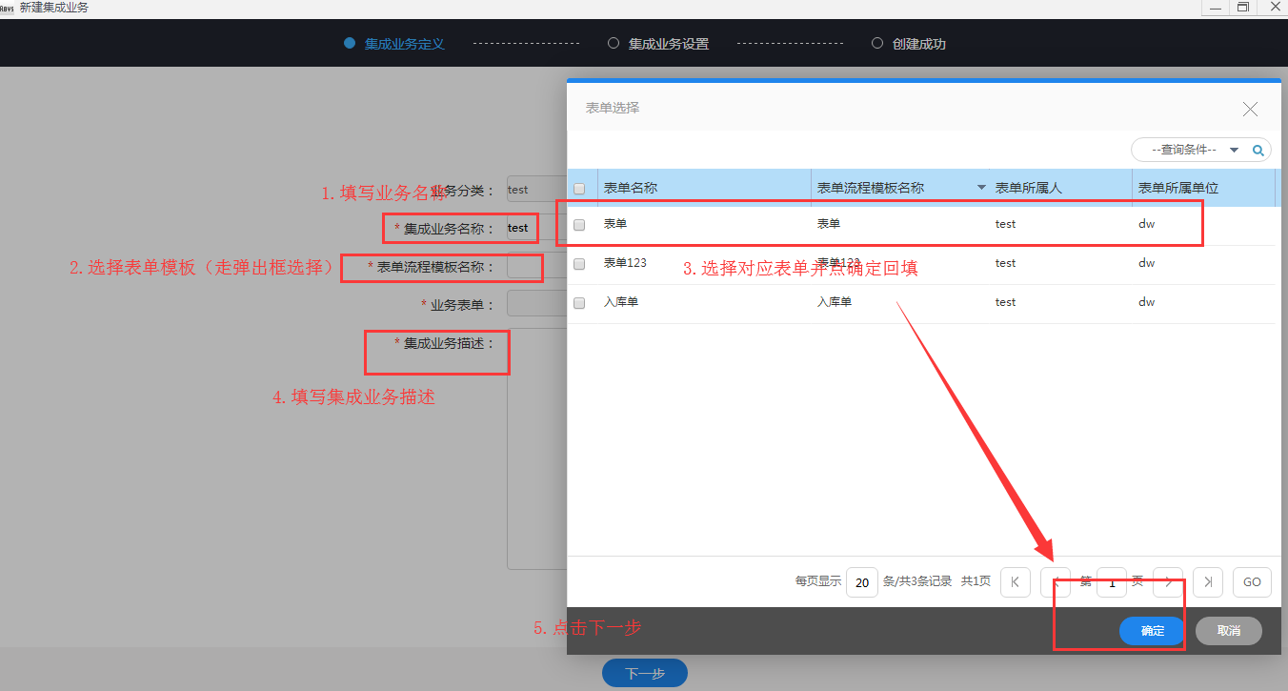Click the search magnifier icon
The height and width of the screenshot is (691, 1288).
(1258, 151)
